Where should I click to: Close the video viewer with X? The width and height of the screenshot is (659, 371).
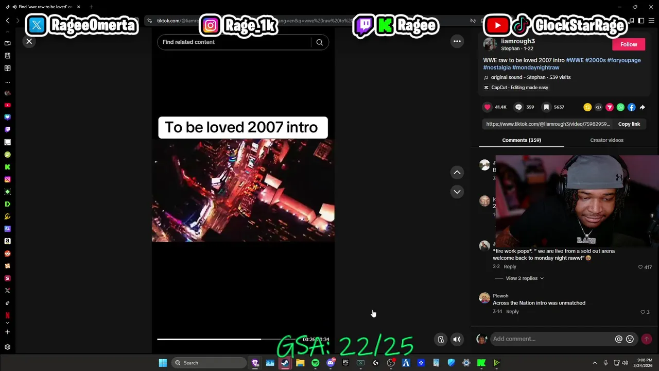(x=29, y=41)
